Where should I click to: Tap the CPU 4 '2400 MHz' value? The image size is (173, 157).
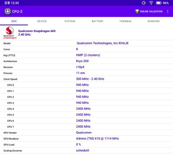click(83, 109)
